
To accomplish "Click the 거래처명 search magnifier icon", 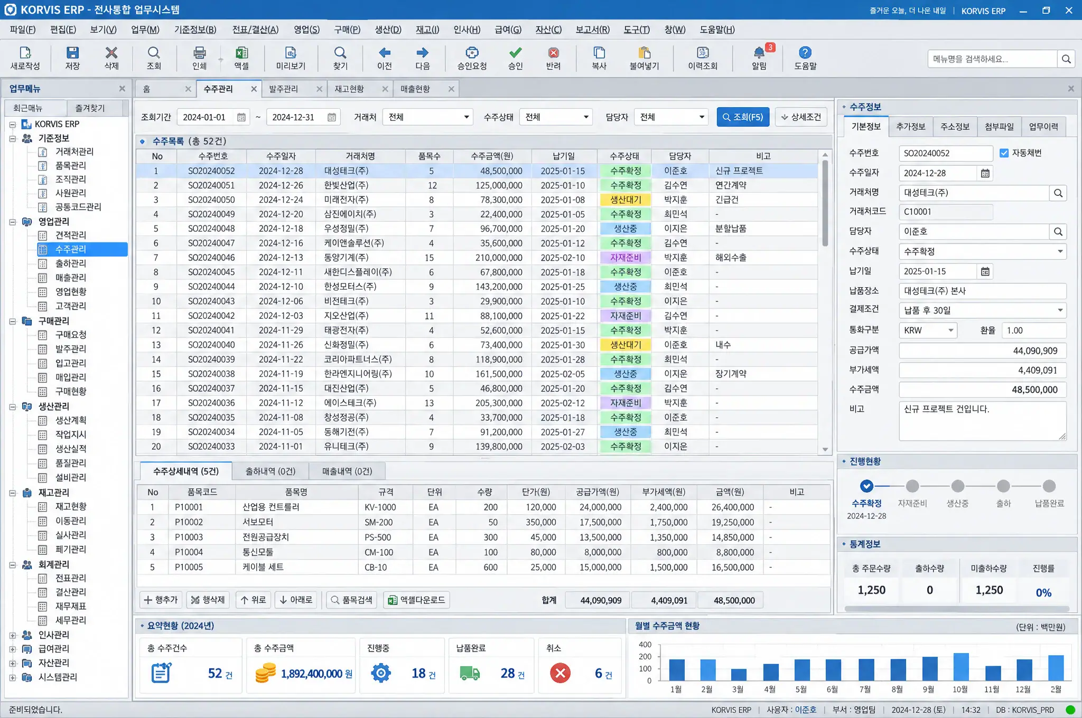I will [x=1058, y=193].
